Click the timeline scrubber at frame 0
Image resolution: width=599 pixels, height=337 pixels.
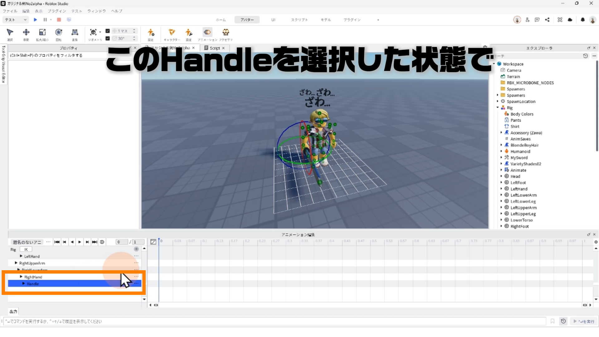[x=159, y=241]
